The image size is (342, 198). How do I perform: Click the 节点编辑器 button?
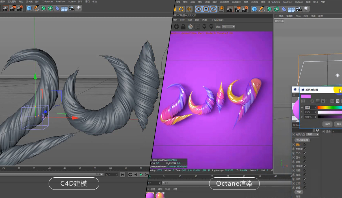coord(302,140)
